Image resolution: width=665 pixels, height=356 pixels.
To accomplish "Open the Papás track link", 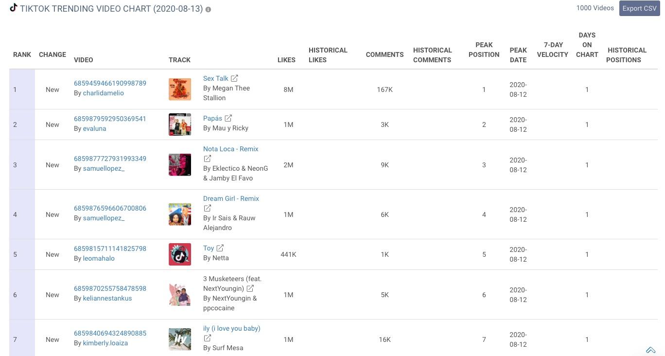I will [212, 118].
